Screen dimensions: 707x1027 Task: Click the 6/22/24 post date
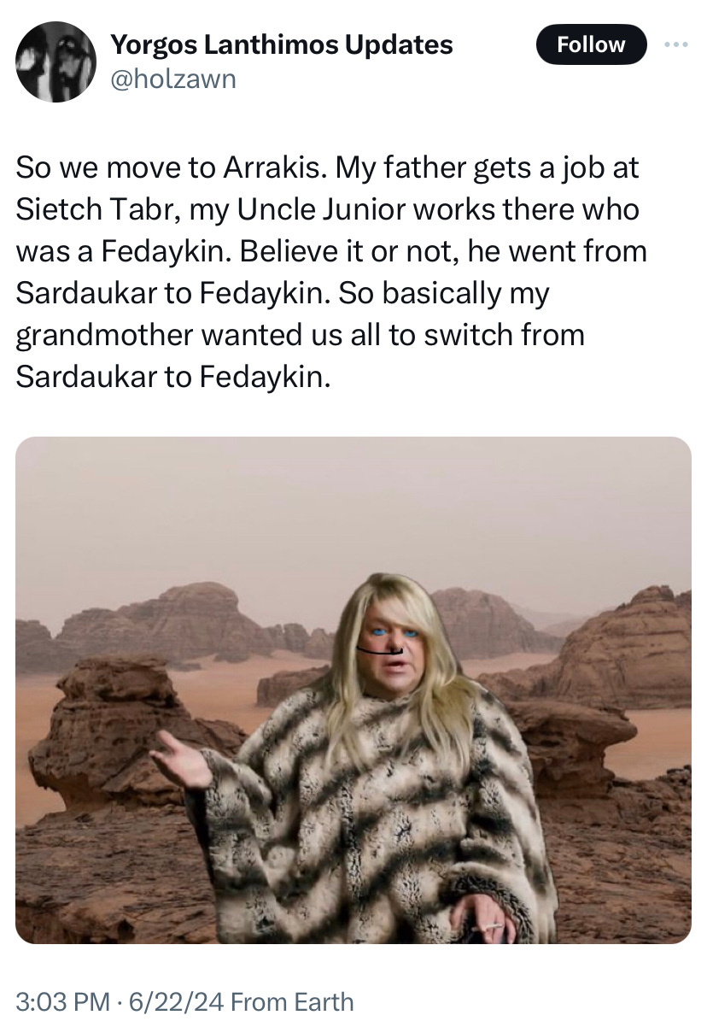pos(172,1001)
